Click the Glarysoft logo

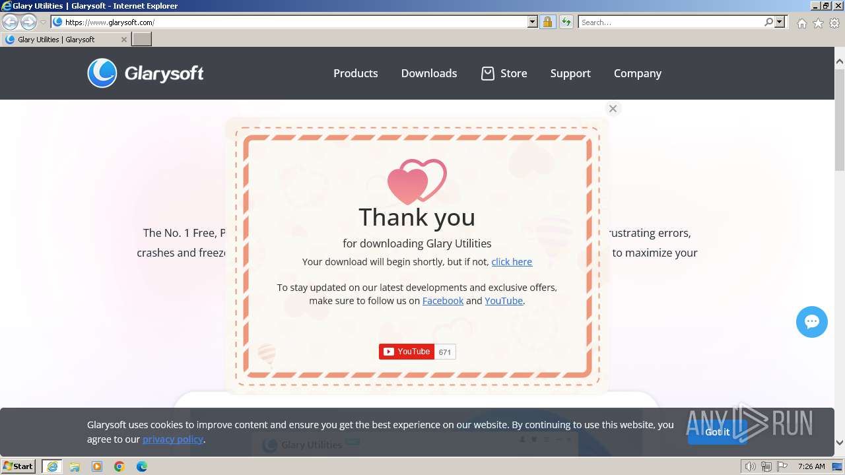(145, 73)
